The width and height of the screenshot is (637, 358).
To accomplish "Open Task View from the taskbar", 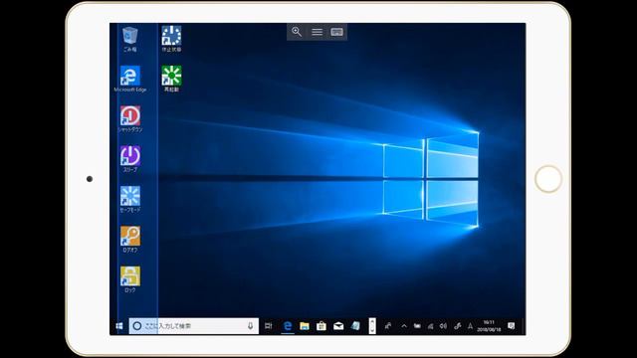I will [x=268, y=326].
